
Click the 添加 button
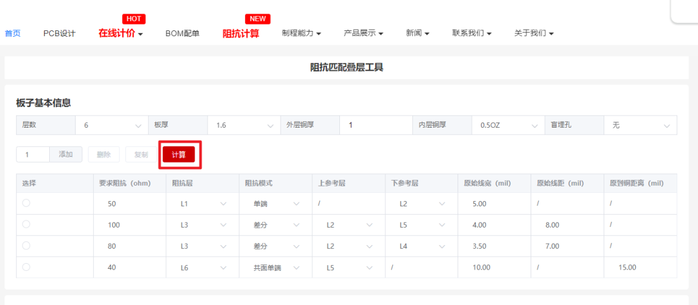(66, 155)
